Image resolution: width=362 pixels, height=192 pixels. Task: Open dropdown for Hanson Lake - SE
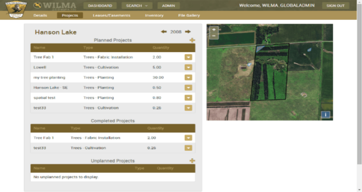click(x=188, y=87)
